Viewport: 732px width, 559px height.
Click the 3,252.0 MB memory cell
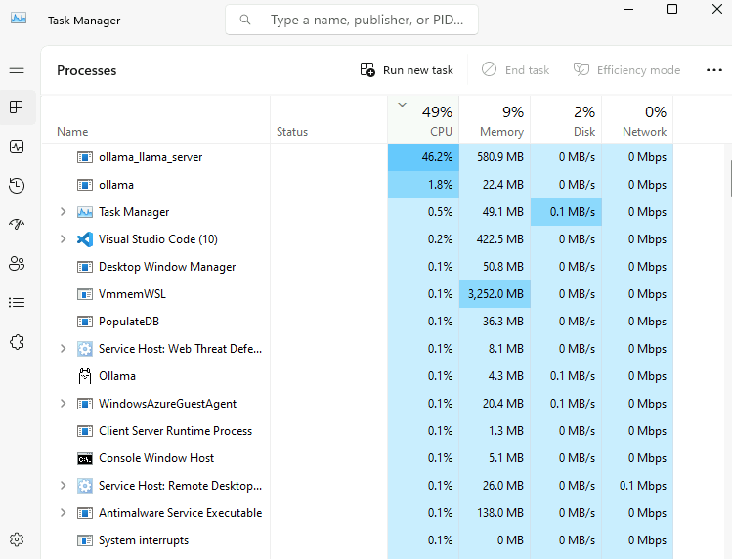(495, 294)
